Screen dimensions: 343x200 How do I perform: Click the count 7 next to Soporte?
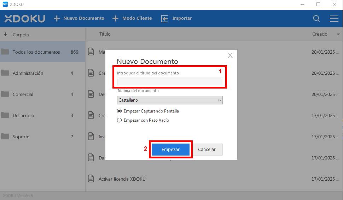72,137
